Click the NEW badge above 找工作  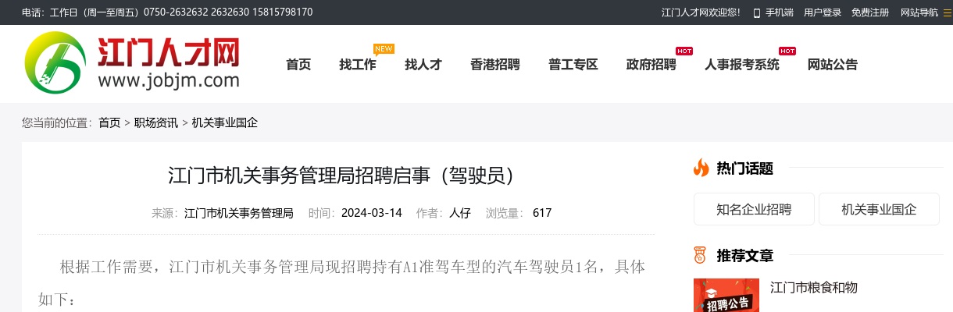click(x=384, y=48)
